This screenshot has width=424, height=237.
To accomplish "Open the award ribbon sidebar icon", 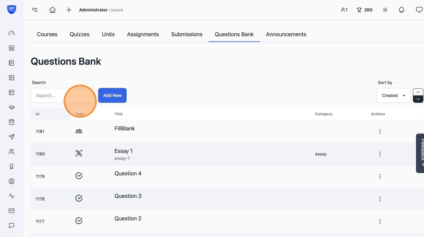I will click(11, 166).
